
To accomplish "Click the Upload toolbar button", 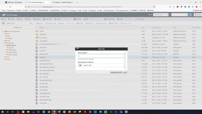I will (37, 19).
